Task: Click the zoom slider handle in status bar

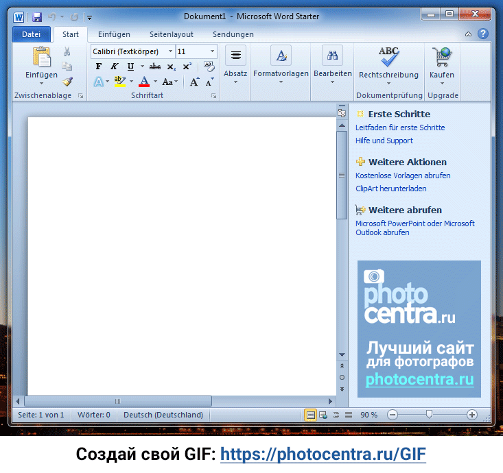Action: [429, 414]
